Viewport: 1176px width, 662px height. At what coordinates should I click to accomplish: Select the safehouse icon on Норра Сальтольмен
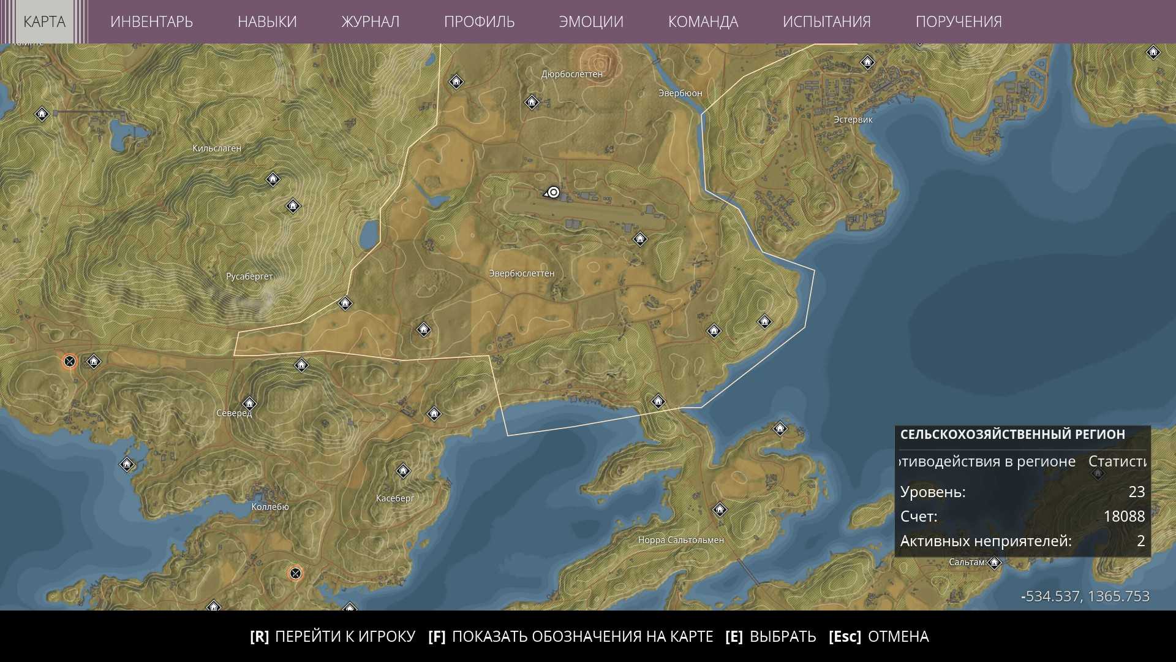coord(720,509)
